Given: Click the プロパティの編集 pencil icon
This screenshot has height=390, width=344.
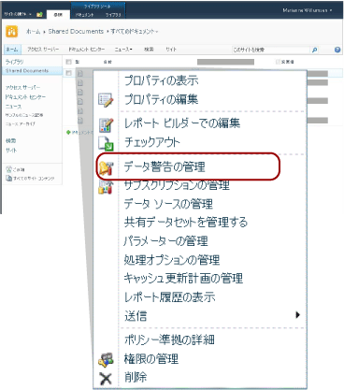Looking at the screenshot, I should [x=106, y=100].
